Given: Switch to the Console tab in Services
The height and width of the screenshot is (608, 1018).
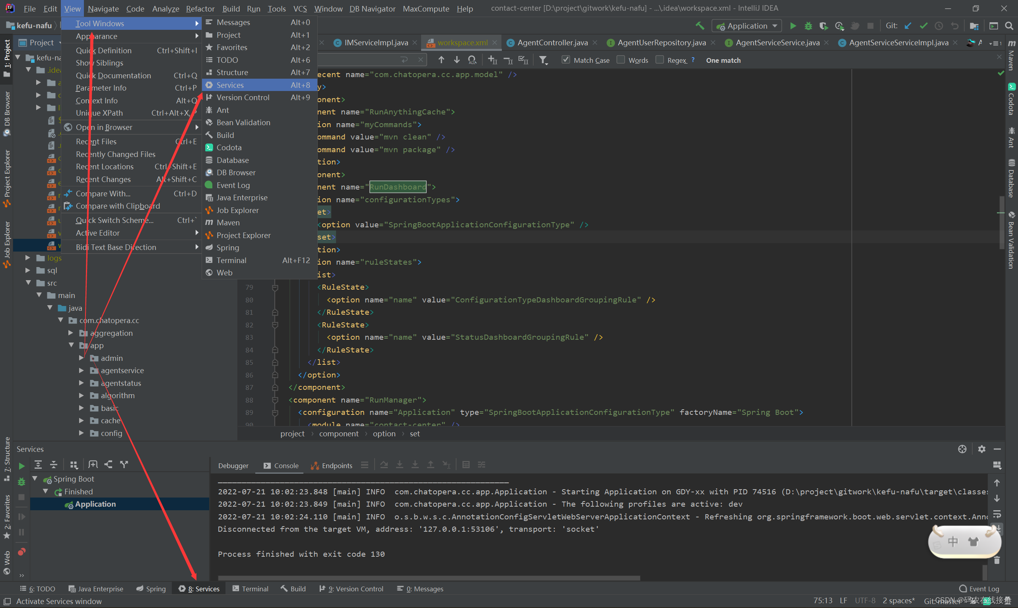Looking at the screenshot, I should pos(281,465).
